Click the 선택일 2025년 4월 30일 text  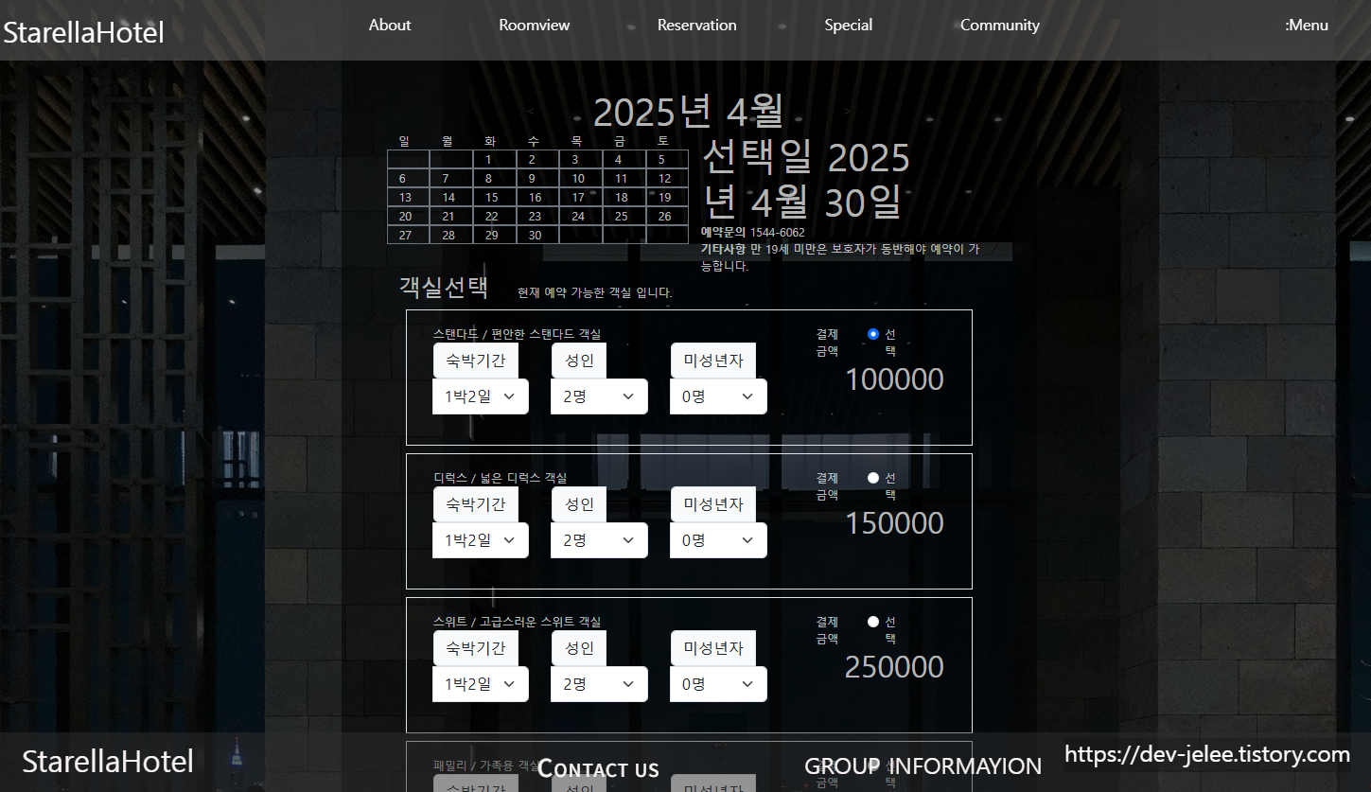(x=806, y=180)
